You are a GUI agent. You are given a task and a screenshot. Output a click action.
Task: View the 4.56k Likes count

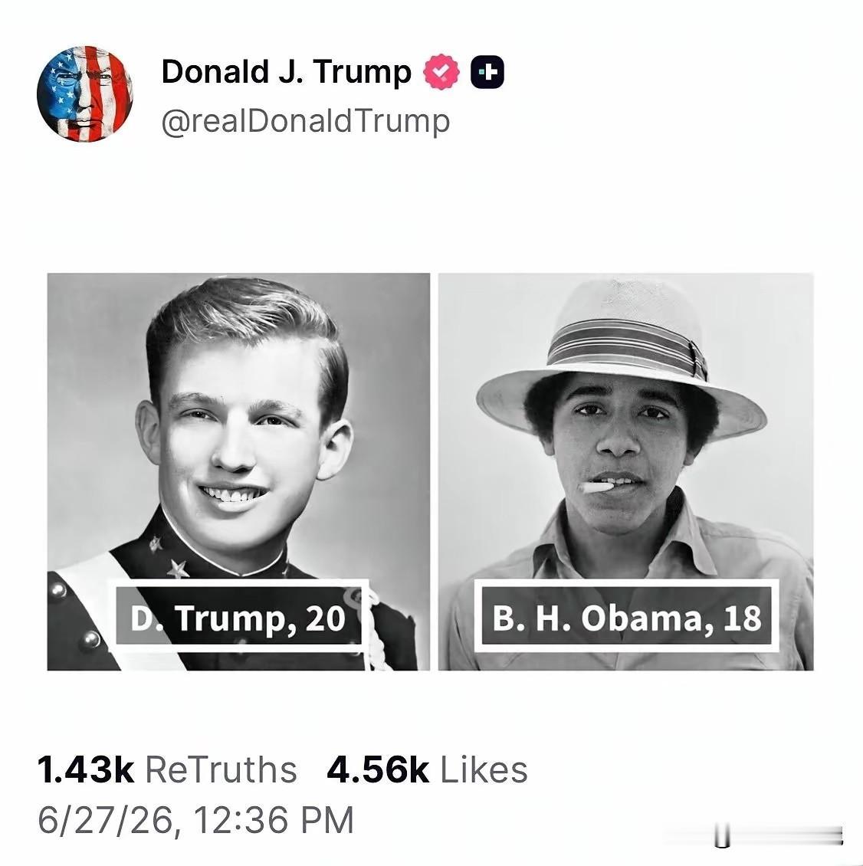coord(378,770)
